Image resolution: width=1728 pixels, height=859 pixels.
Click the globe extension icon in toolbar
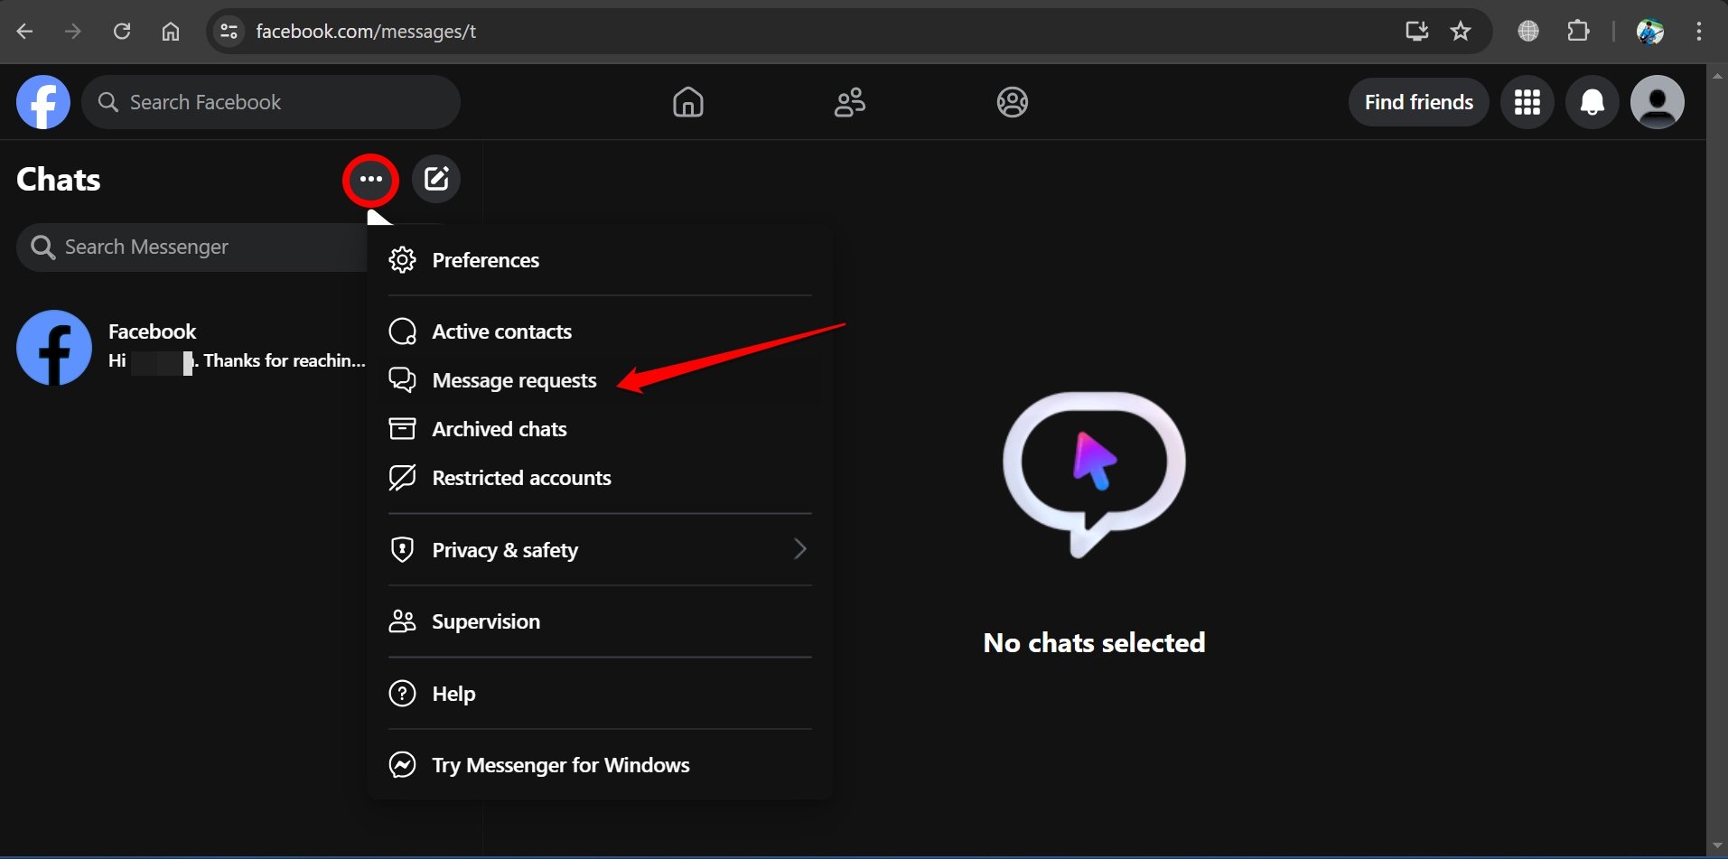(1528, 32)
